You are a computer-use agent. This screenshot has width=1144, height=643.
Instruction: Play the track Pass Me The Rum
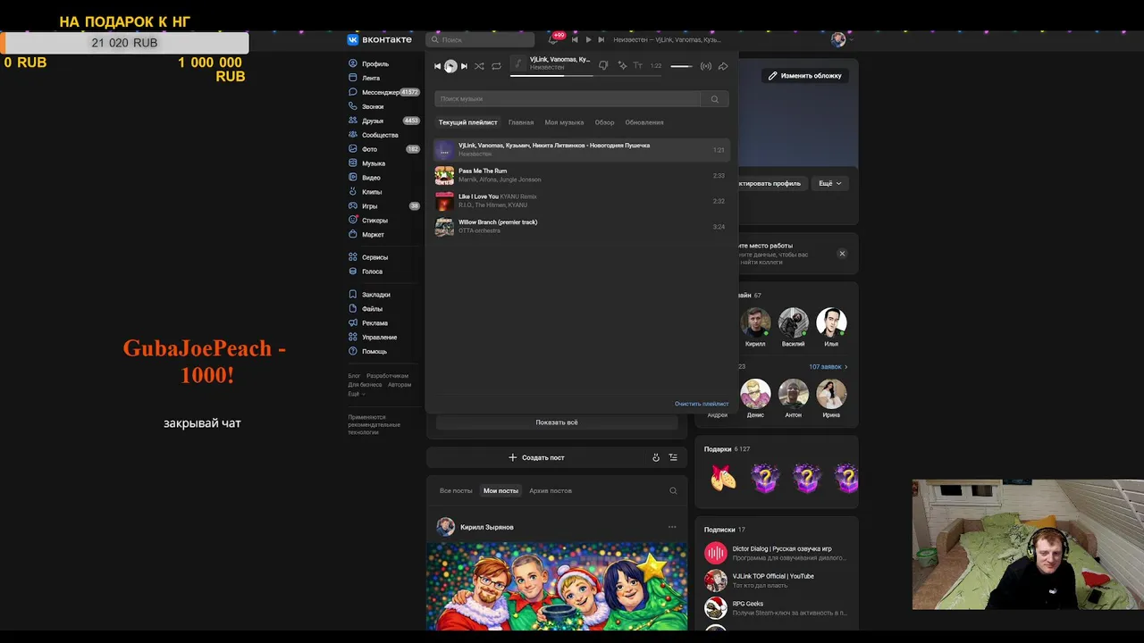(x=581, y=175)
